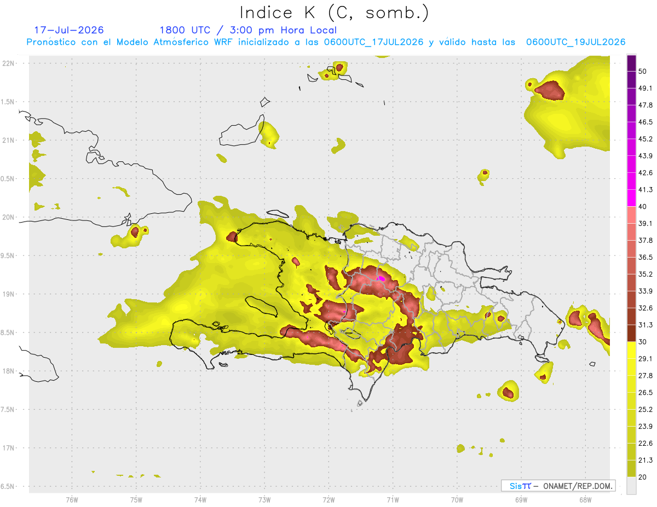Viewport: 657px width, 507px height.
Task: Click the colorbar label "47.8"
Action: [646, 106]
